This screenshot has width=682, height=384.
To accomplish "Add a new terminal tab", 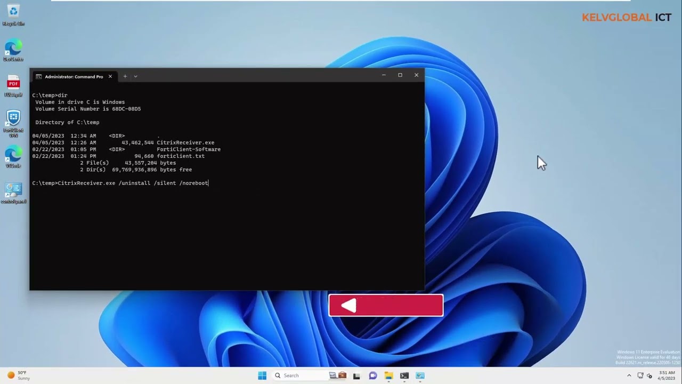I will click(x=125, y=76).
